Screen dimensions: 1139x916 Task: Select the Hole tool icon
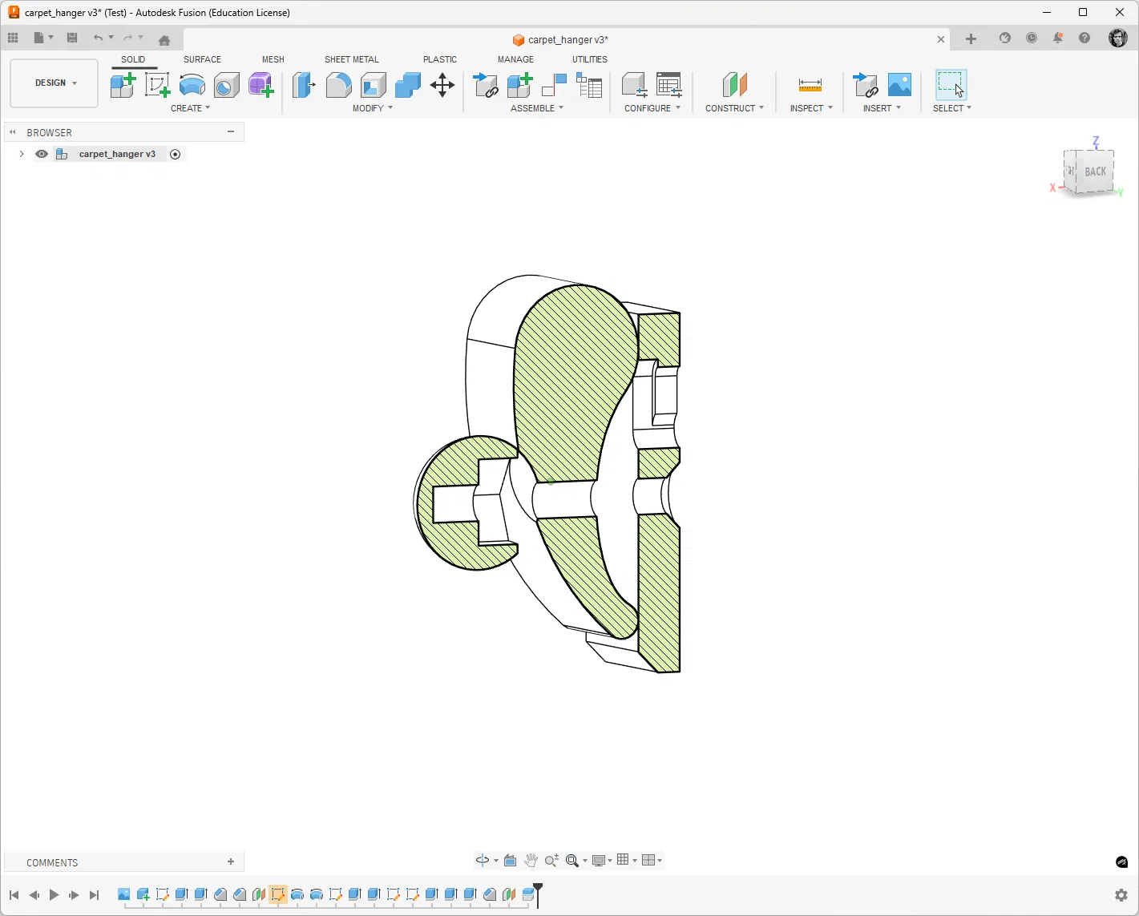[x=226, y=85]
